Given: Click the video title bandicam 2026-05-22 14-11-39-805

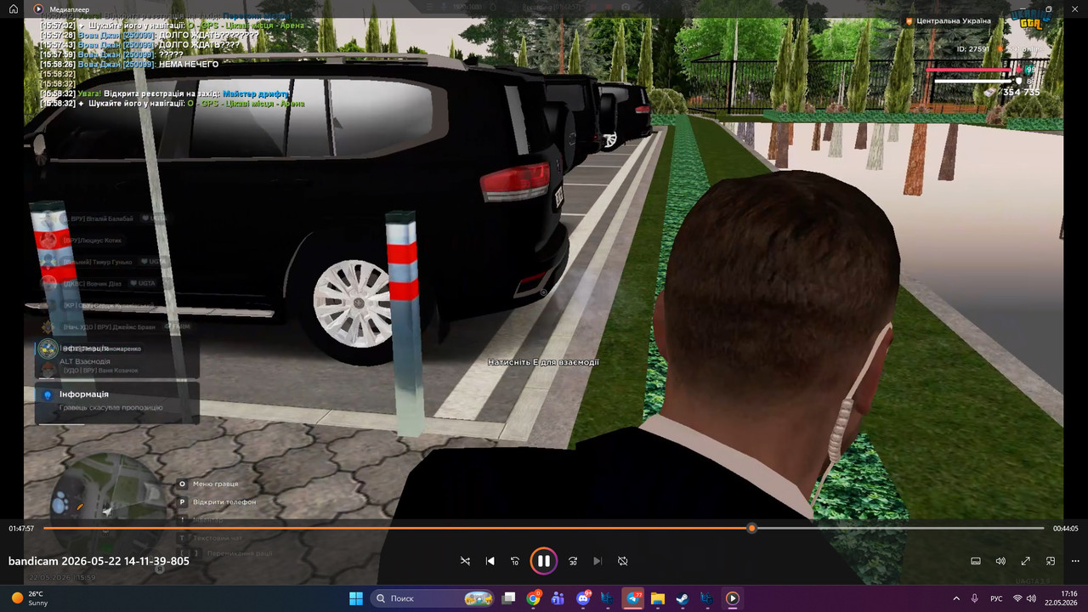Looking at the screenshot, I should 99,561.
